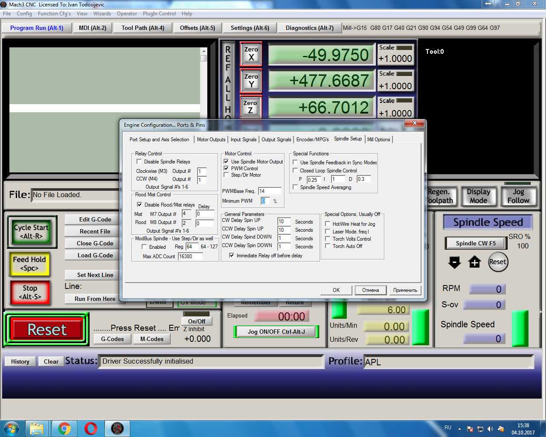Screen dimensions: 546x437
Task: Toggle PWM Control checkbox
Action: 226,168
